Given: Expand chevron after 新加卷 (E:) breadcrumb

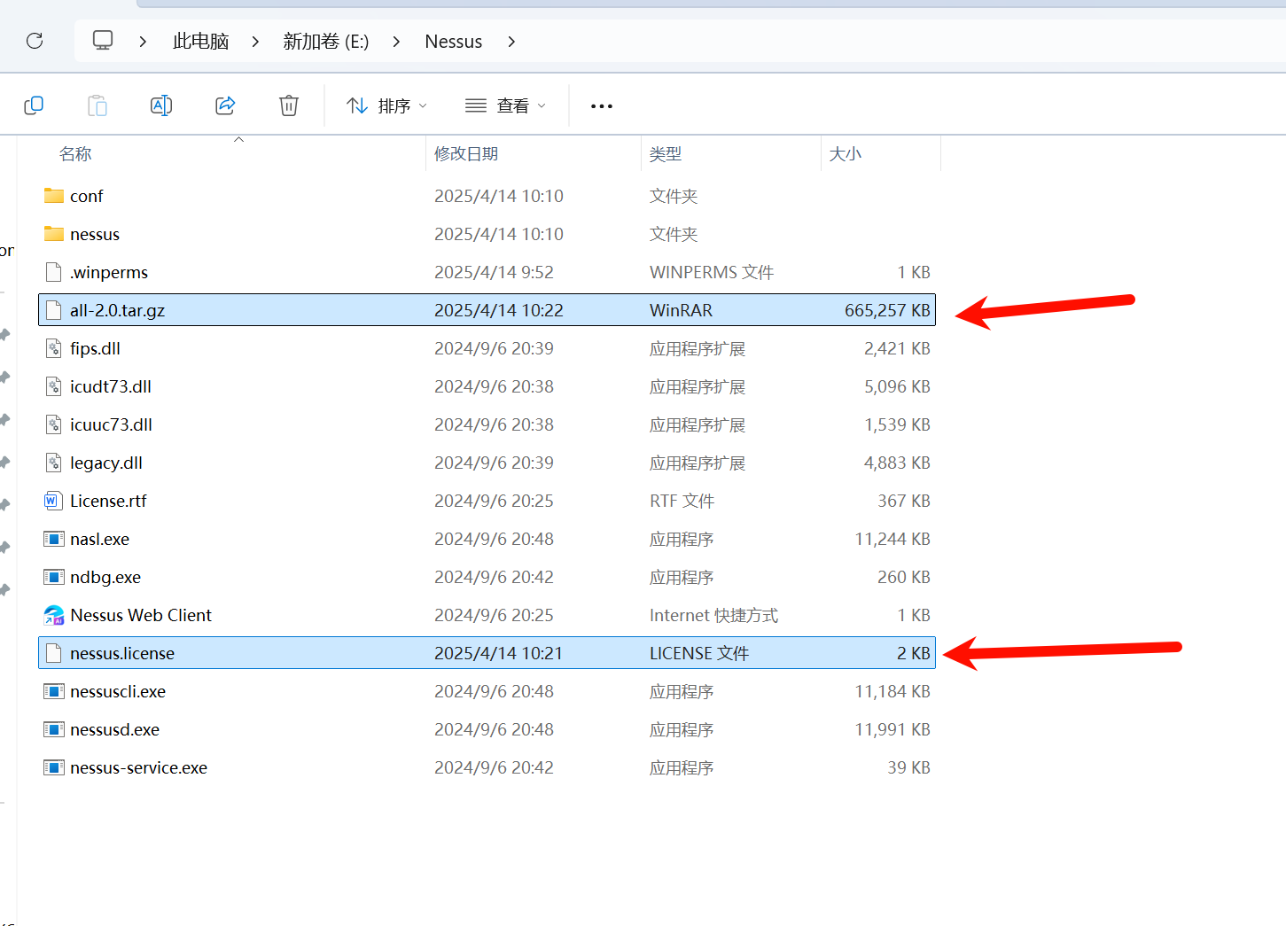Looking at the screenshot, I should (x=396, y=42).
